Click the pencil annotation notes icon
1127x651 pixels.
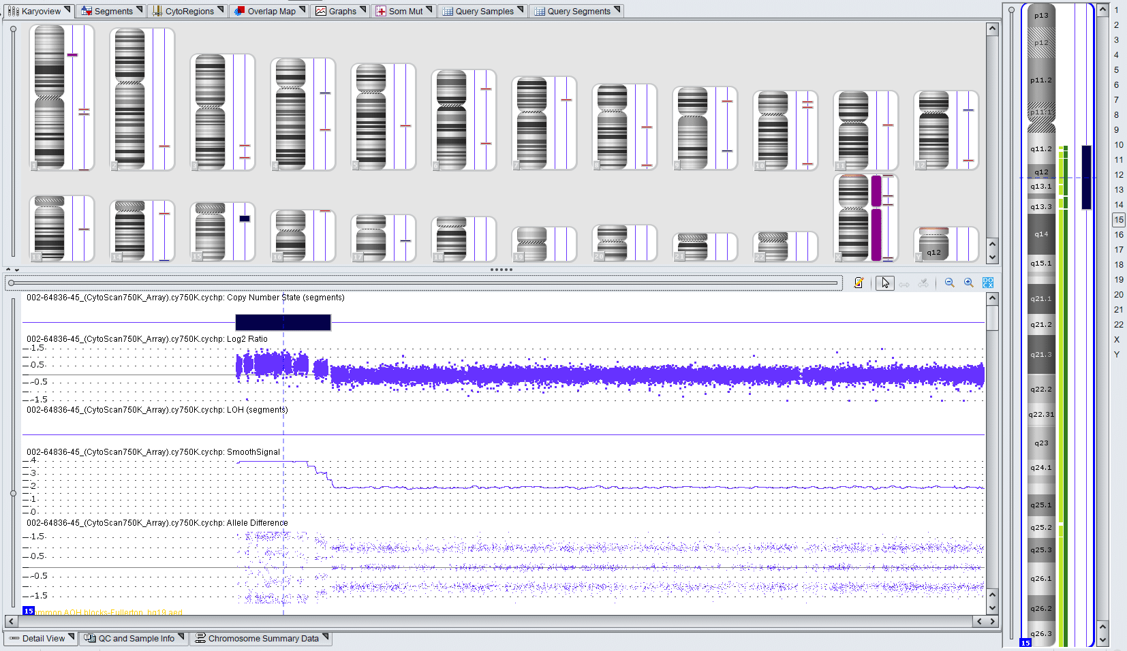859,283
